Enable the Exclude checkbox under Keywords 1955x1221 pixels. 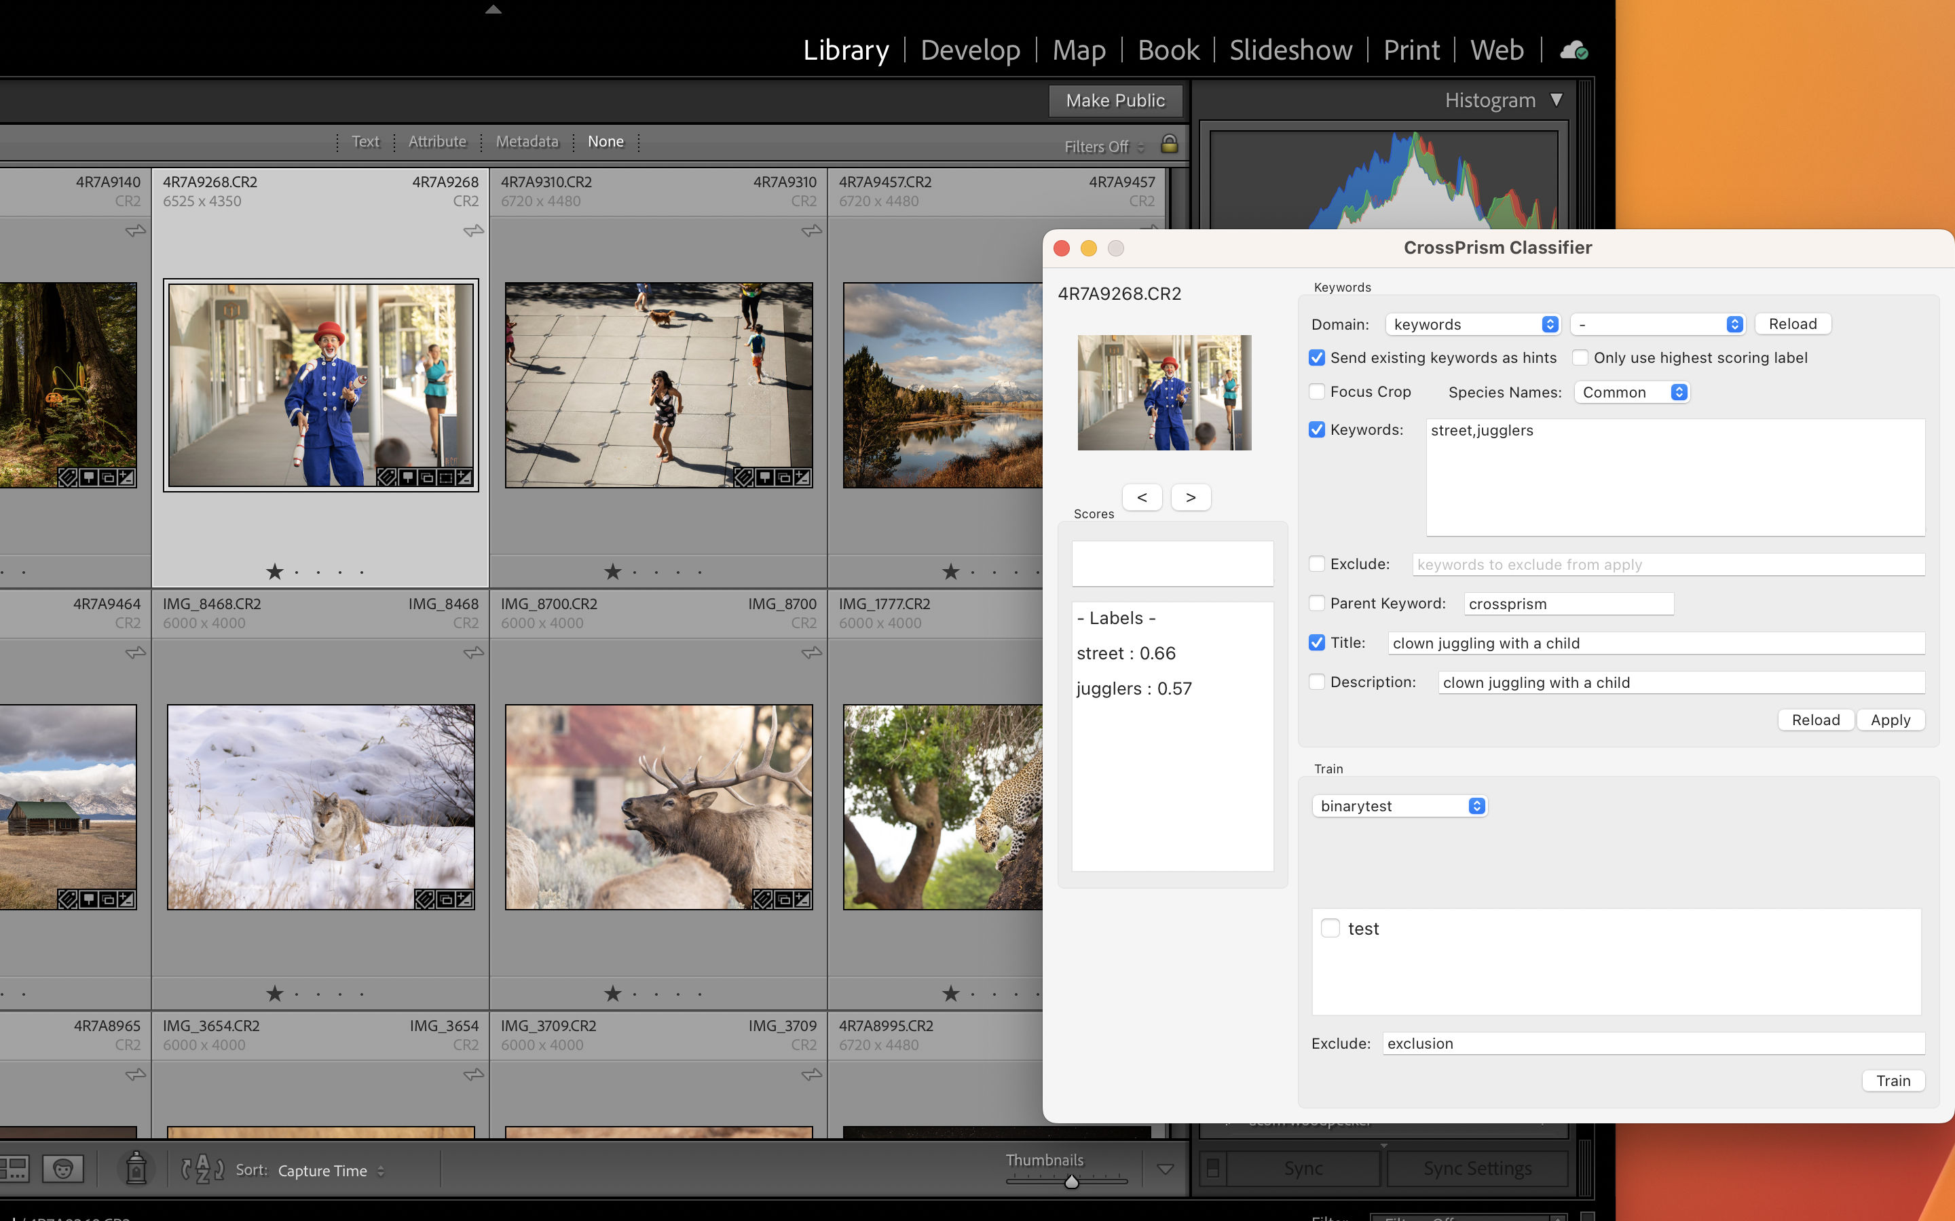[1317, 564]
